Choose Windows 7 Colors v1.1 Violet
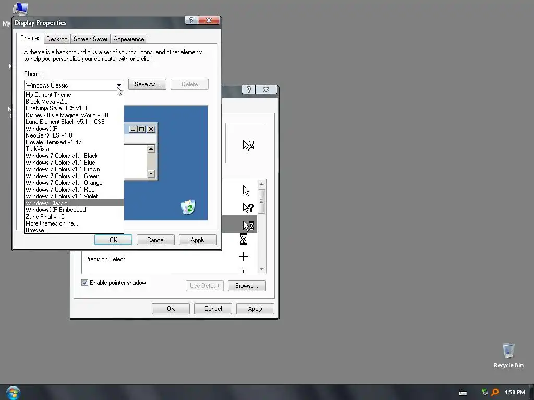 pos(74,196)
